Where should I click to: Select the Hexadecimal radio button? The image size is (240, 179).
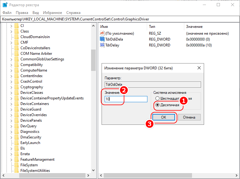click(158, 98)
